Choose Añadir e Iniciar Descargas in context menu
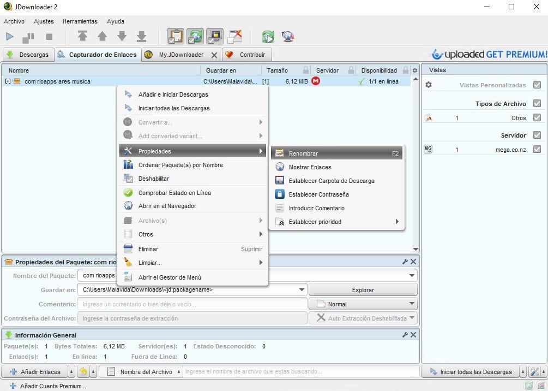548x391 pixels. click(192, 94)
